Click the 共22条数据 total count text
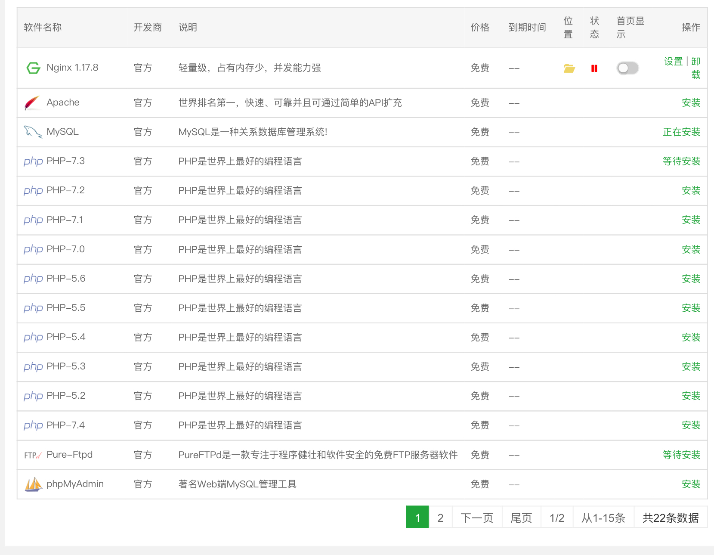 tap(671, 518)
